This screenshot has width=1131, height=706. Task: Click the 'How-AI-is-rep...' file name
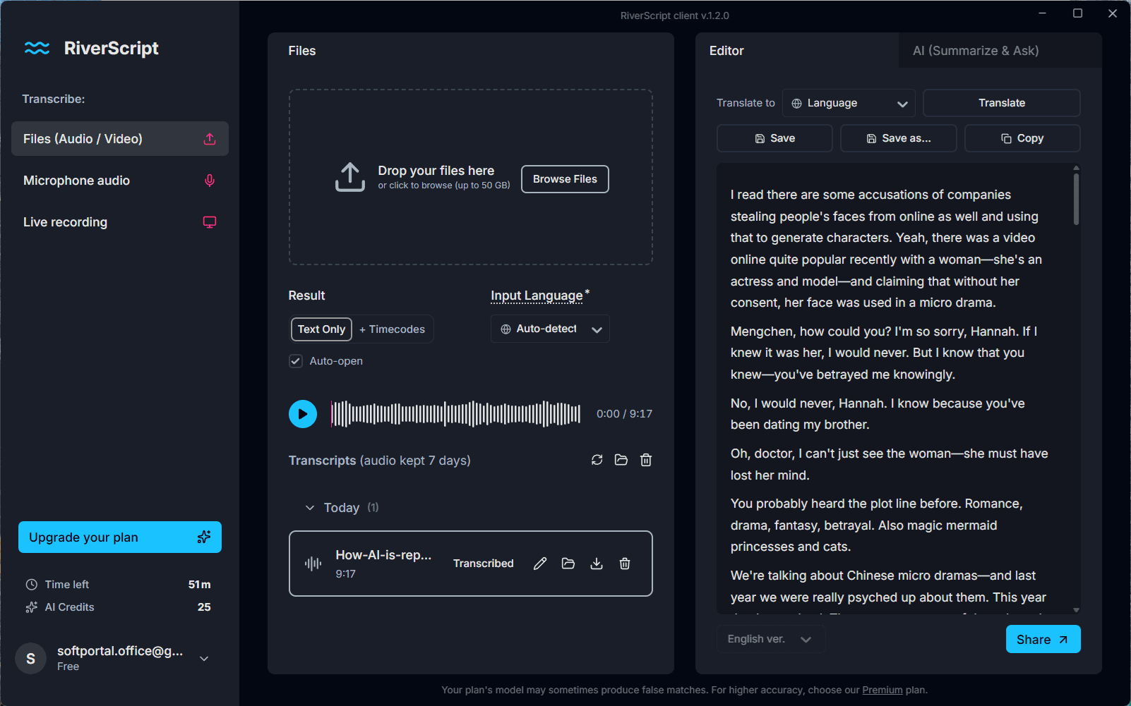click(x=383, y=555)
